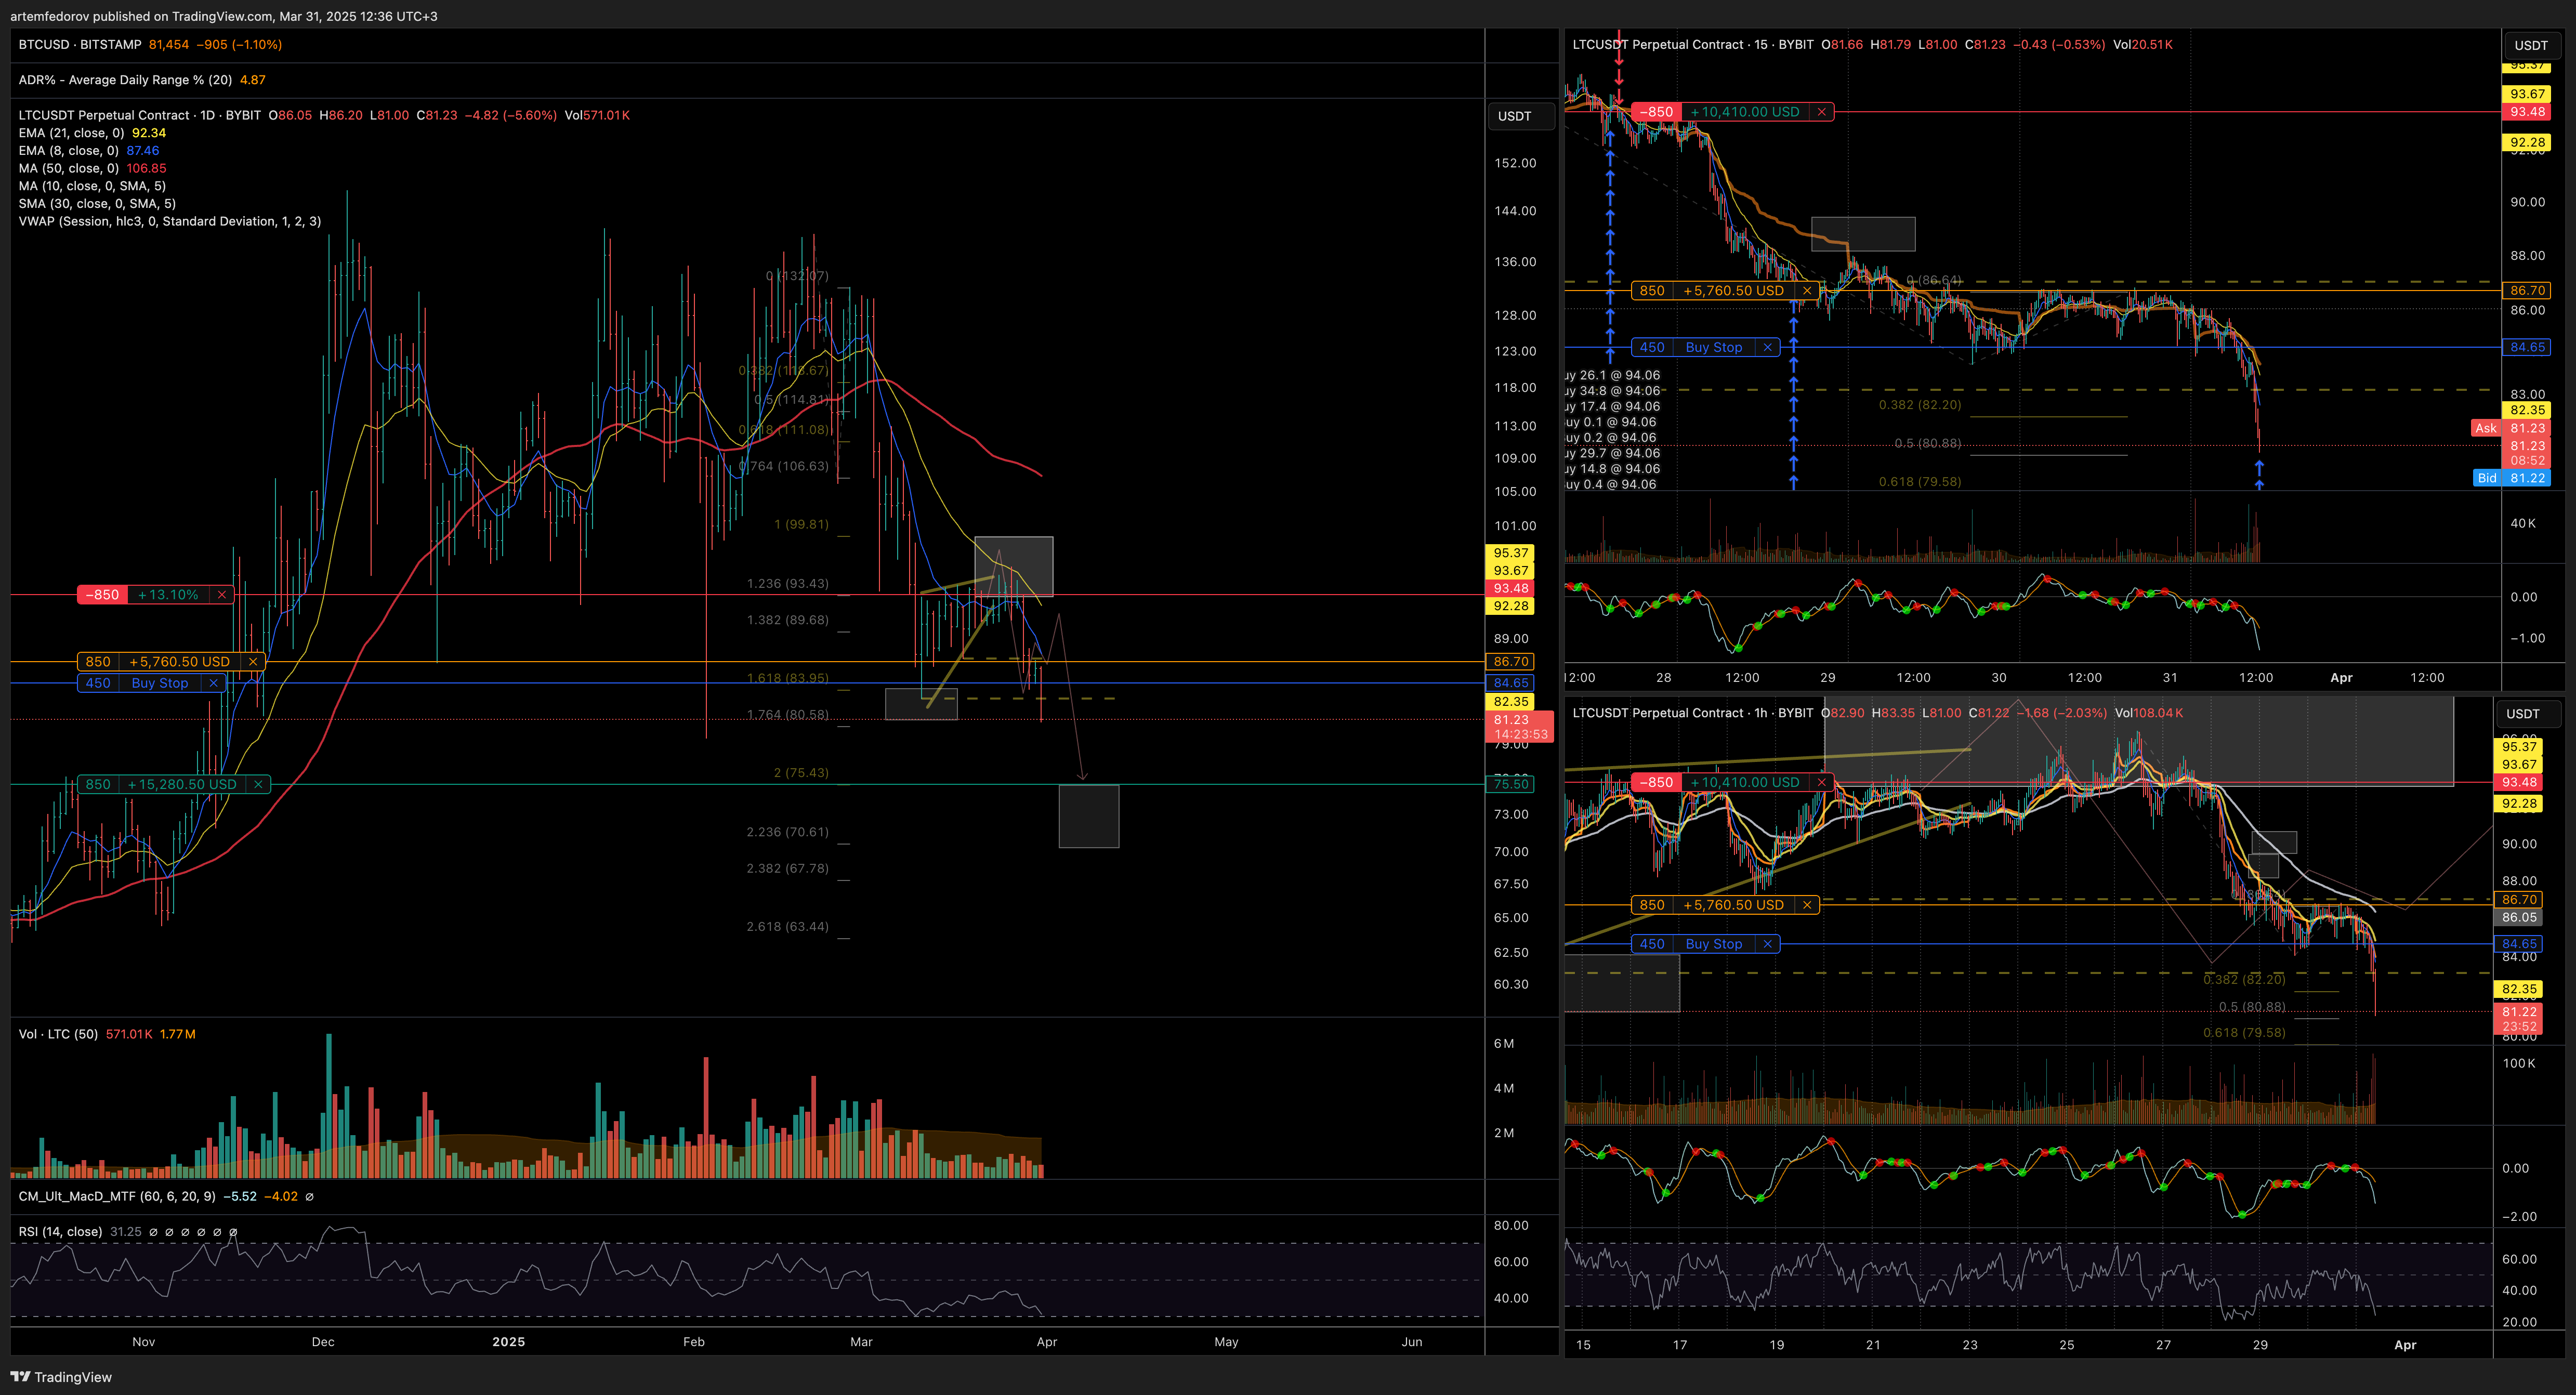Click the Ask 81.23 price label

[2511, 428]
